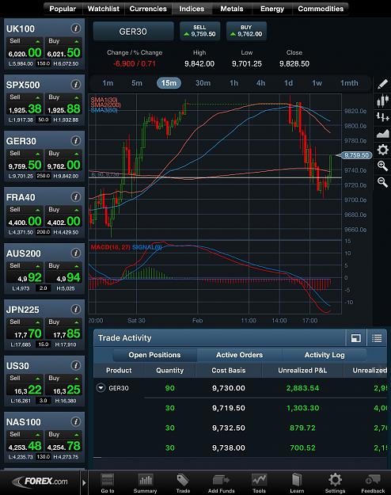Open info for JPN225 instrument

click(75, 310)
